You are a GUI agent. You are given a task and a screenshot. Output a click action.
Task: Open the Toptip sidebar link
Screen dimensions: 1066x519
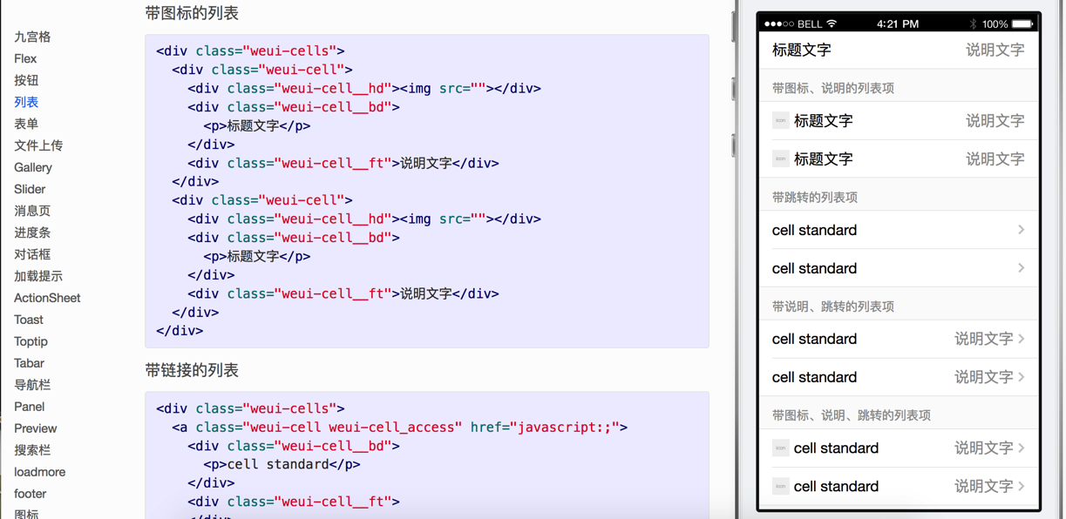(31, 341)
